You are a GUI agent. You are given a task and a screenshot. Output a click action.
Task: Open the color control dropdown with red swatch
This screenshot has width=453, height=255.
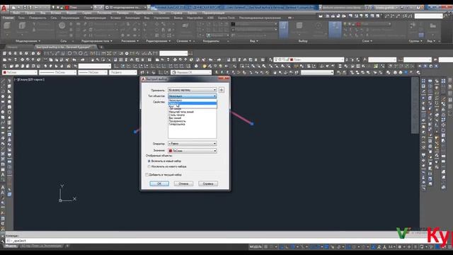click(20, 72)
